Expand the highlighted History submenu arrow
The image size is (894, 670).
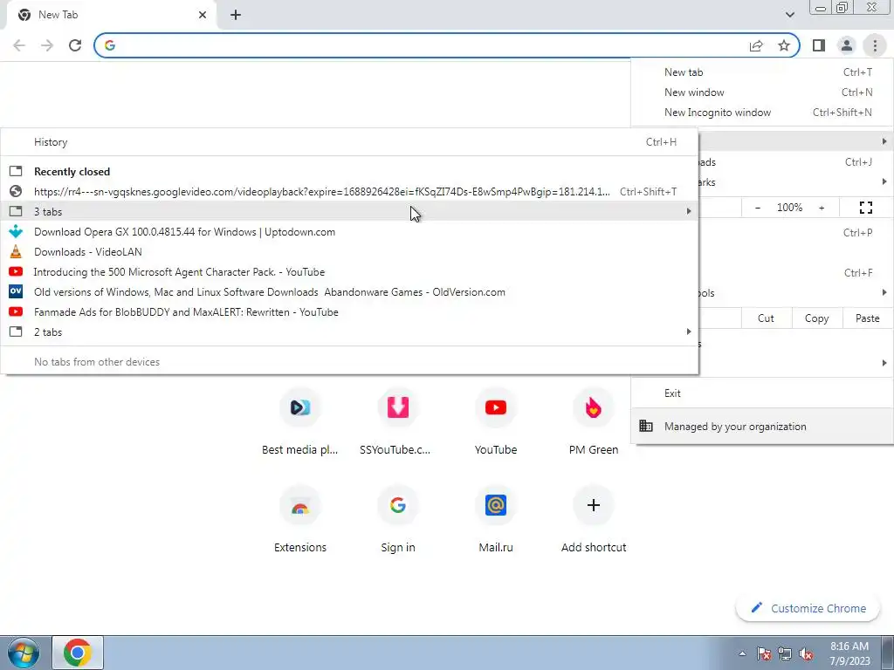click(x=884, y=140)
